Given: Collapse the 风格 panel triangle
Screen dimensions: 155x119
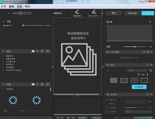Looking at the screenshot, I should coord(3,84).
